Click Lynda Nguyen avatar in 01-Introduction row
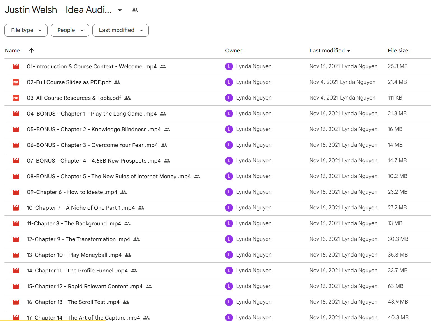The image size is (431, 321). coord(229,66)
